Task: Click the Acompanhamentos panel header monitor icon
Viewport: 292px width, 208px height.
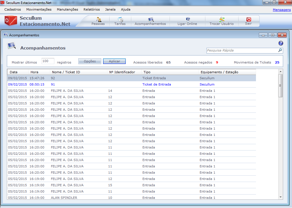Action: click(11, 46)
